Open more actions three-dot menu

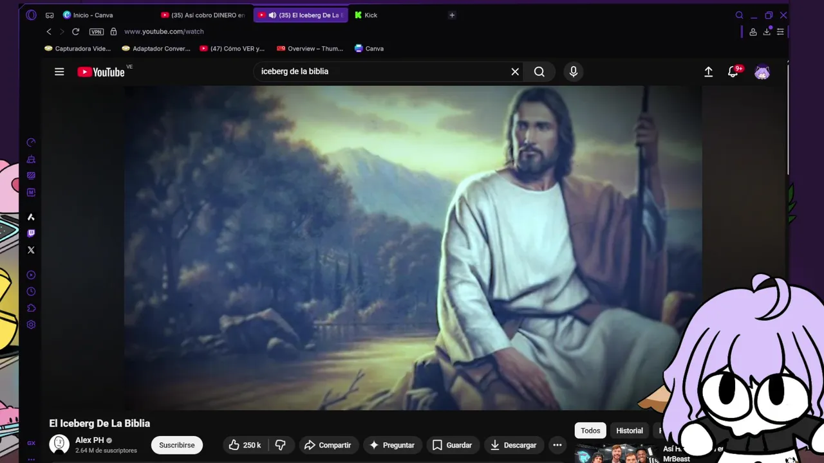tap(557, 445)
